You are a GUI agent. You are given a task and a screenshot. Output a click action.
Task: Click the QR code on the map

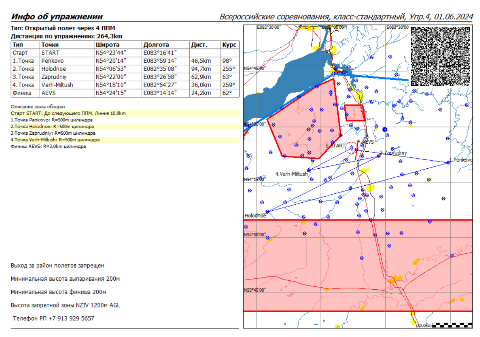pos(440,56)
